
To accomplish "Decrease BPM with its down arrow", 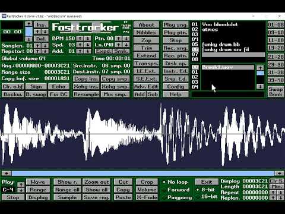I will (87, 38).
